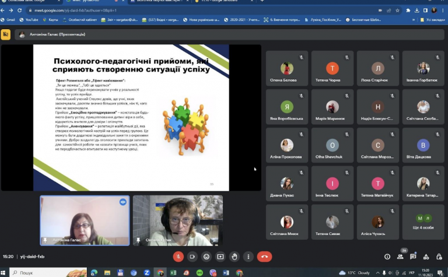Open tile showing 4 more participants
Screen dimensions: 448x277
[423, 222]
